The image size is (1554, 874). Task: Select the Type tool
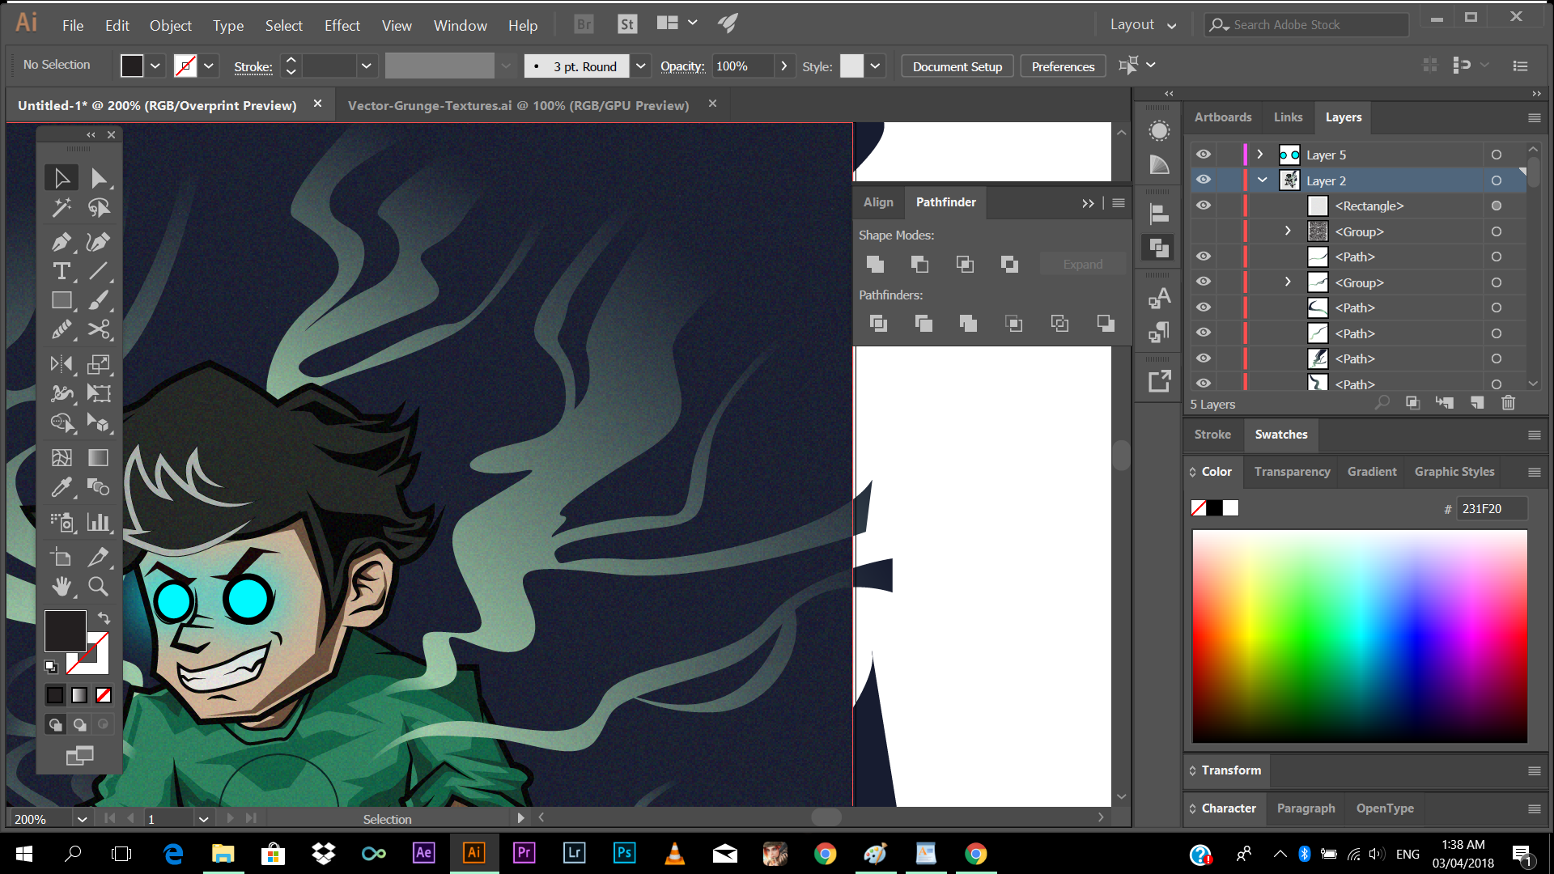tap(62, 271)
